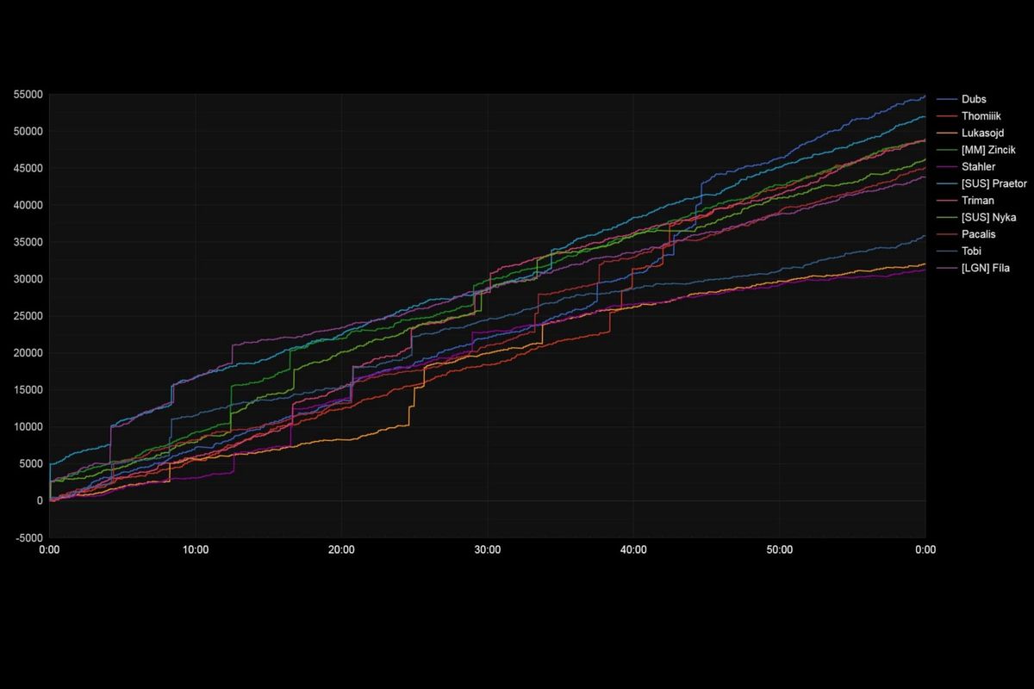Toggle the [MM] Zincik legend entry
1034x689 pixels.
click(x=975, y=150)
